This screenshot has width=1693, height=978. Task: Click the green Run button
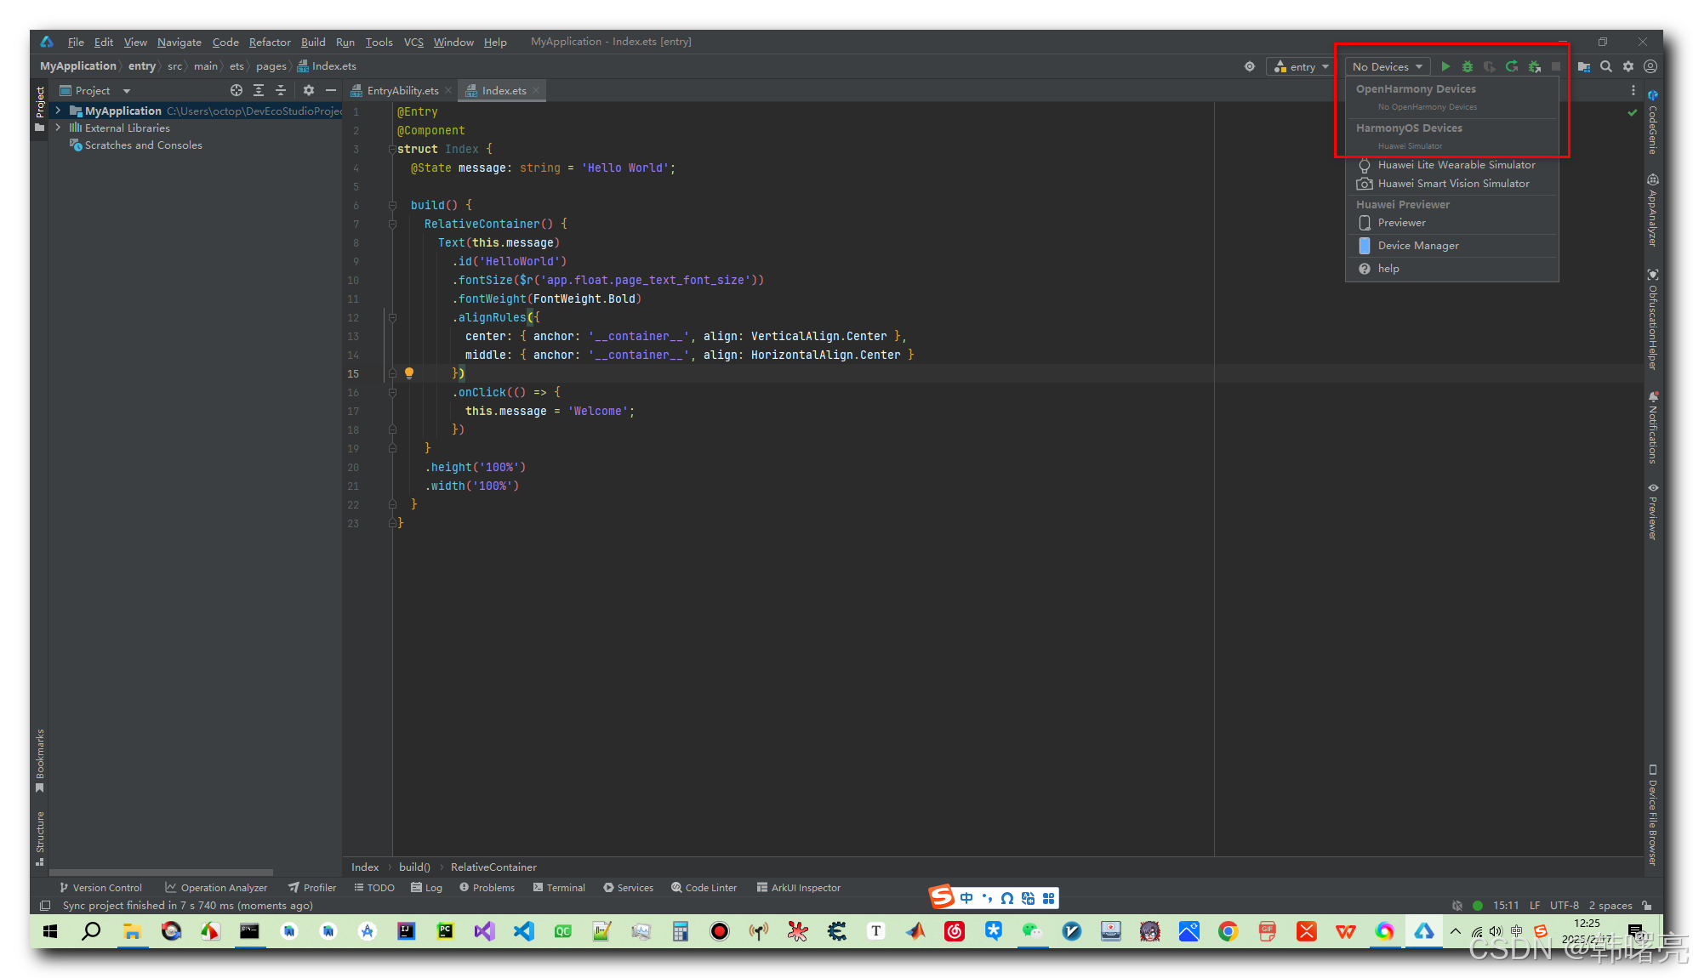point(1445,66)
